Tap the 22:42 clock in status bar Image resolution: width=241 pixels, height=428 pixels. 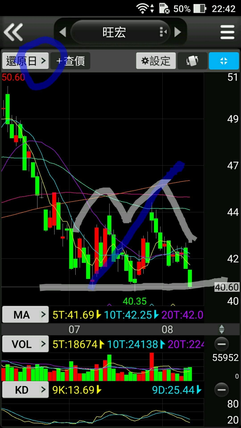[x=224, y=8]
